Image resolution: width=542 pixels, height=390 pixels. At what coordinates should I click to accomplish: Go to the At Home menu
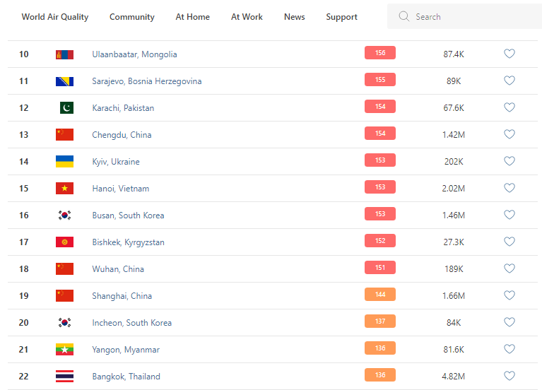click(x=193, y=17)
